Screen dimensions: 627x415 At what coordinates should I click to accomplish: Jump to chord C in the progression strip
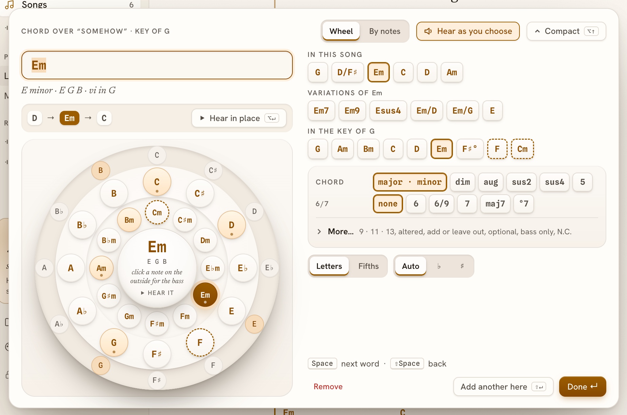(x=104, y=118)
